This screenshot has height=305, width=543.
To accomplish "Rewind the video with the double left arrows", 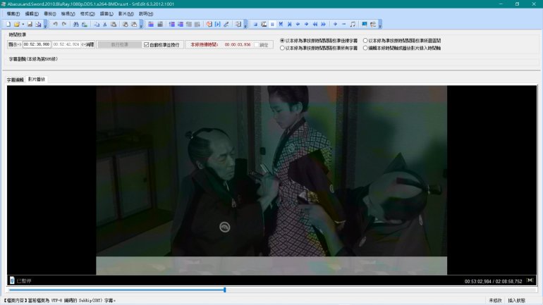I will coord(315,24).
